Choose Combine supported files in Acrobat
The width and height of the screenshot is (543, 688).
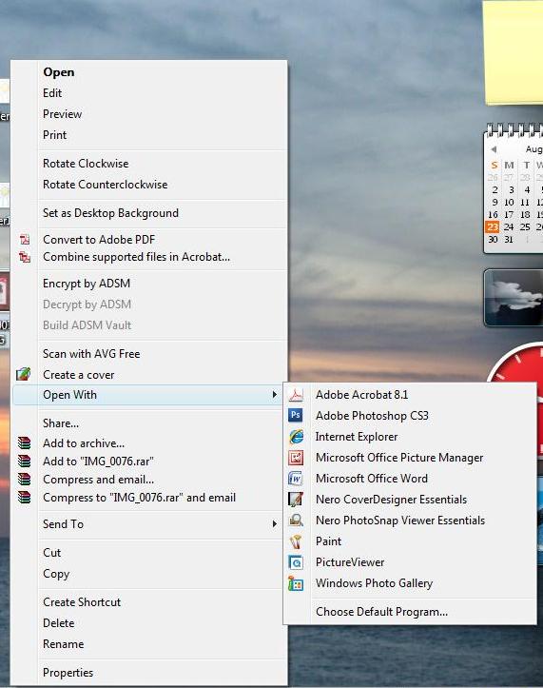(136, 257)
